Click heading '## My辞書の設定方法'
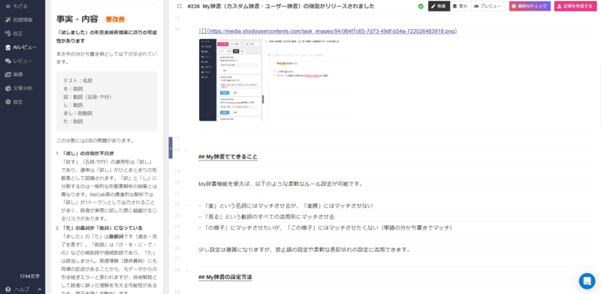Viewport: 601px width, 294px height. [x=225, y=277]
